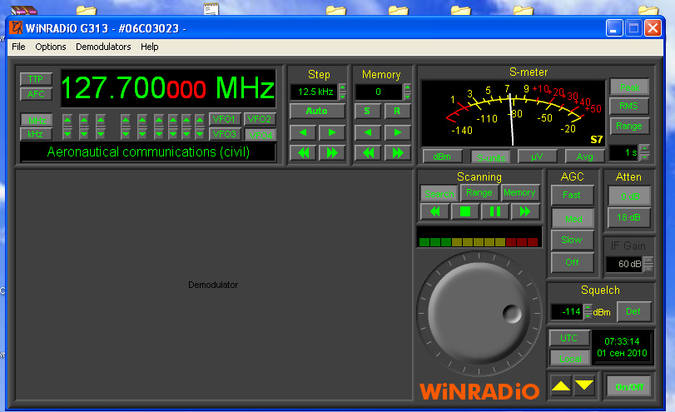Click the volume tuning knob
The width and height of the screenshot is (675, 412).
click(x=479, y=314)
